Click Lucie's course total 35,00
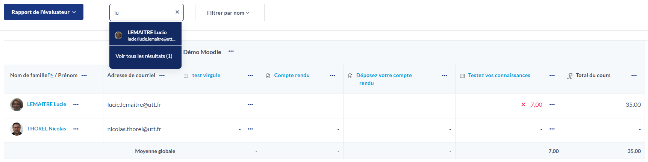This screenshot has height=162, width=648. [x=633, y=104]
